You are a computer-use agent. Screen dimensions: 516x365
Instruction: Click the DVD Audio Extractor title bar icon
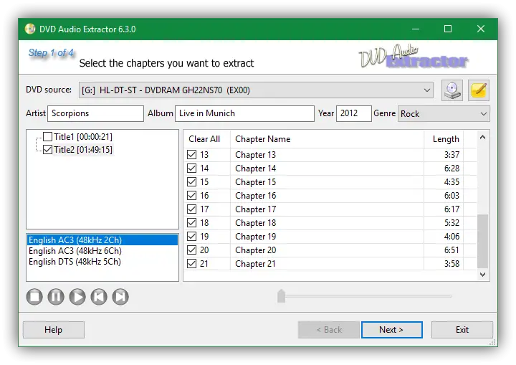pyautogui.click(x=30, y=29)
